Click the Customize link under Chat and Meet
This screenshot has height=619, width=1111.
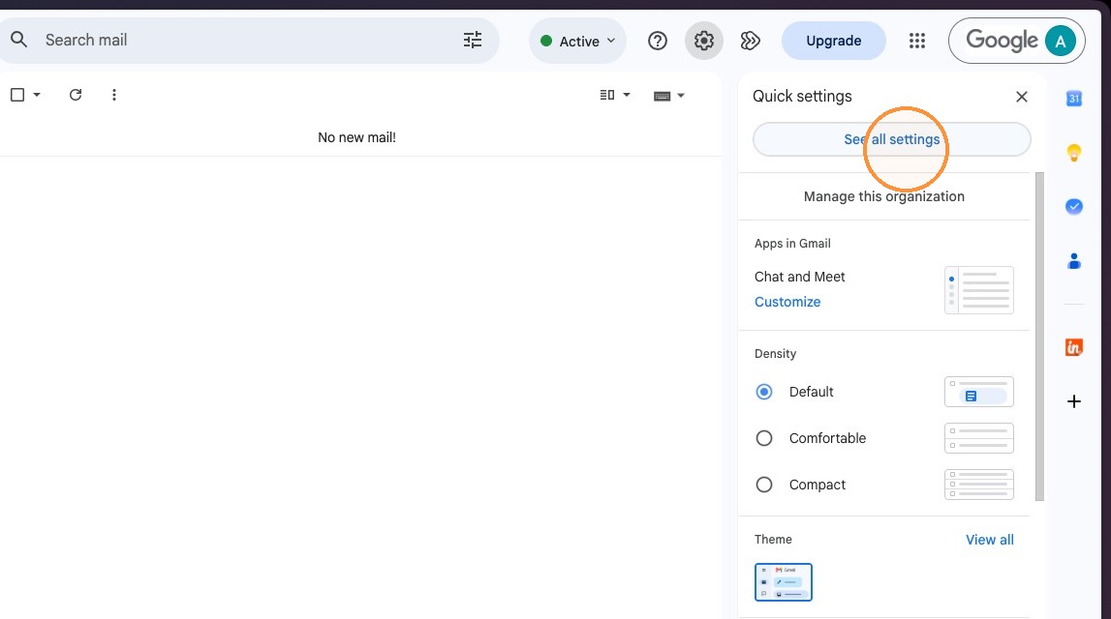click(787, 302)
